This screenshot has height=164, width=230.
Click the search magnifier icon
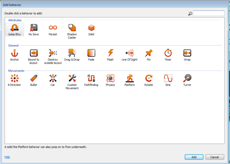pyautogui.click(x=190, y=14)
